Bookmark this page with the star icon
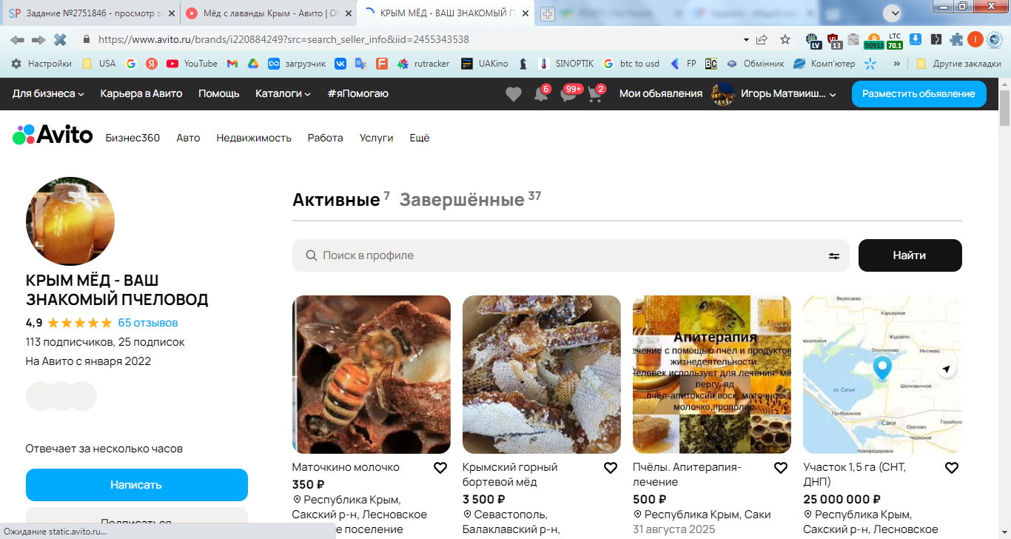Viewport: 1011px width, 539px height. [785, 39]
